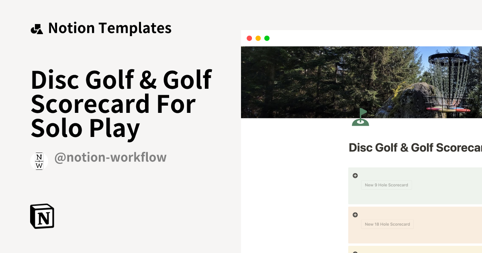Image resolution: width=482 pixels, height=253 pixels.
Task: Click New 18 Hole Scorecard button
Action: [387, 224]
